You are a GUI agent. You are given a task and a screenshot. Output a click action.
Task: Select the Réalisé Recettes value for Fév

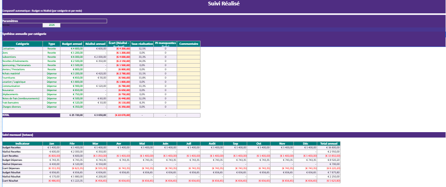pos(72,152)
